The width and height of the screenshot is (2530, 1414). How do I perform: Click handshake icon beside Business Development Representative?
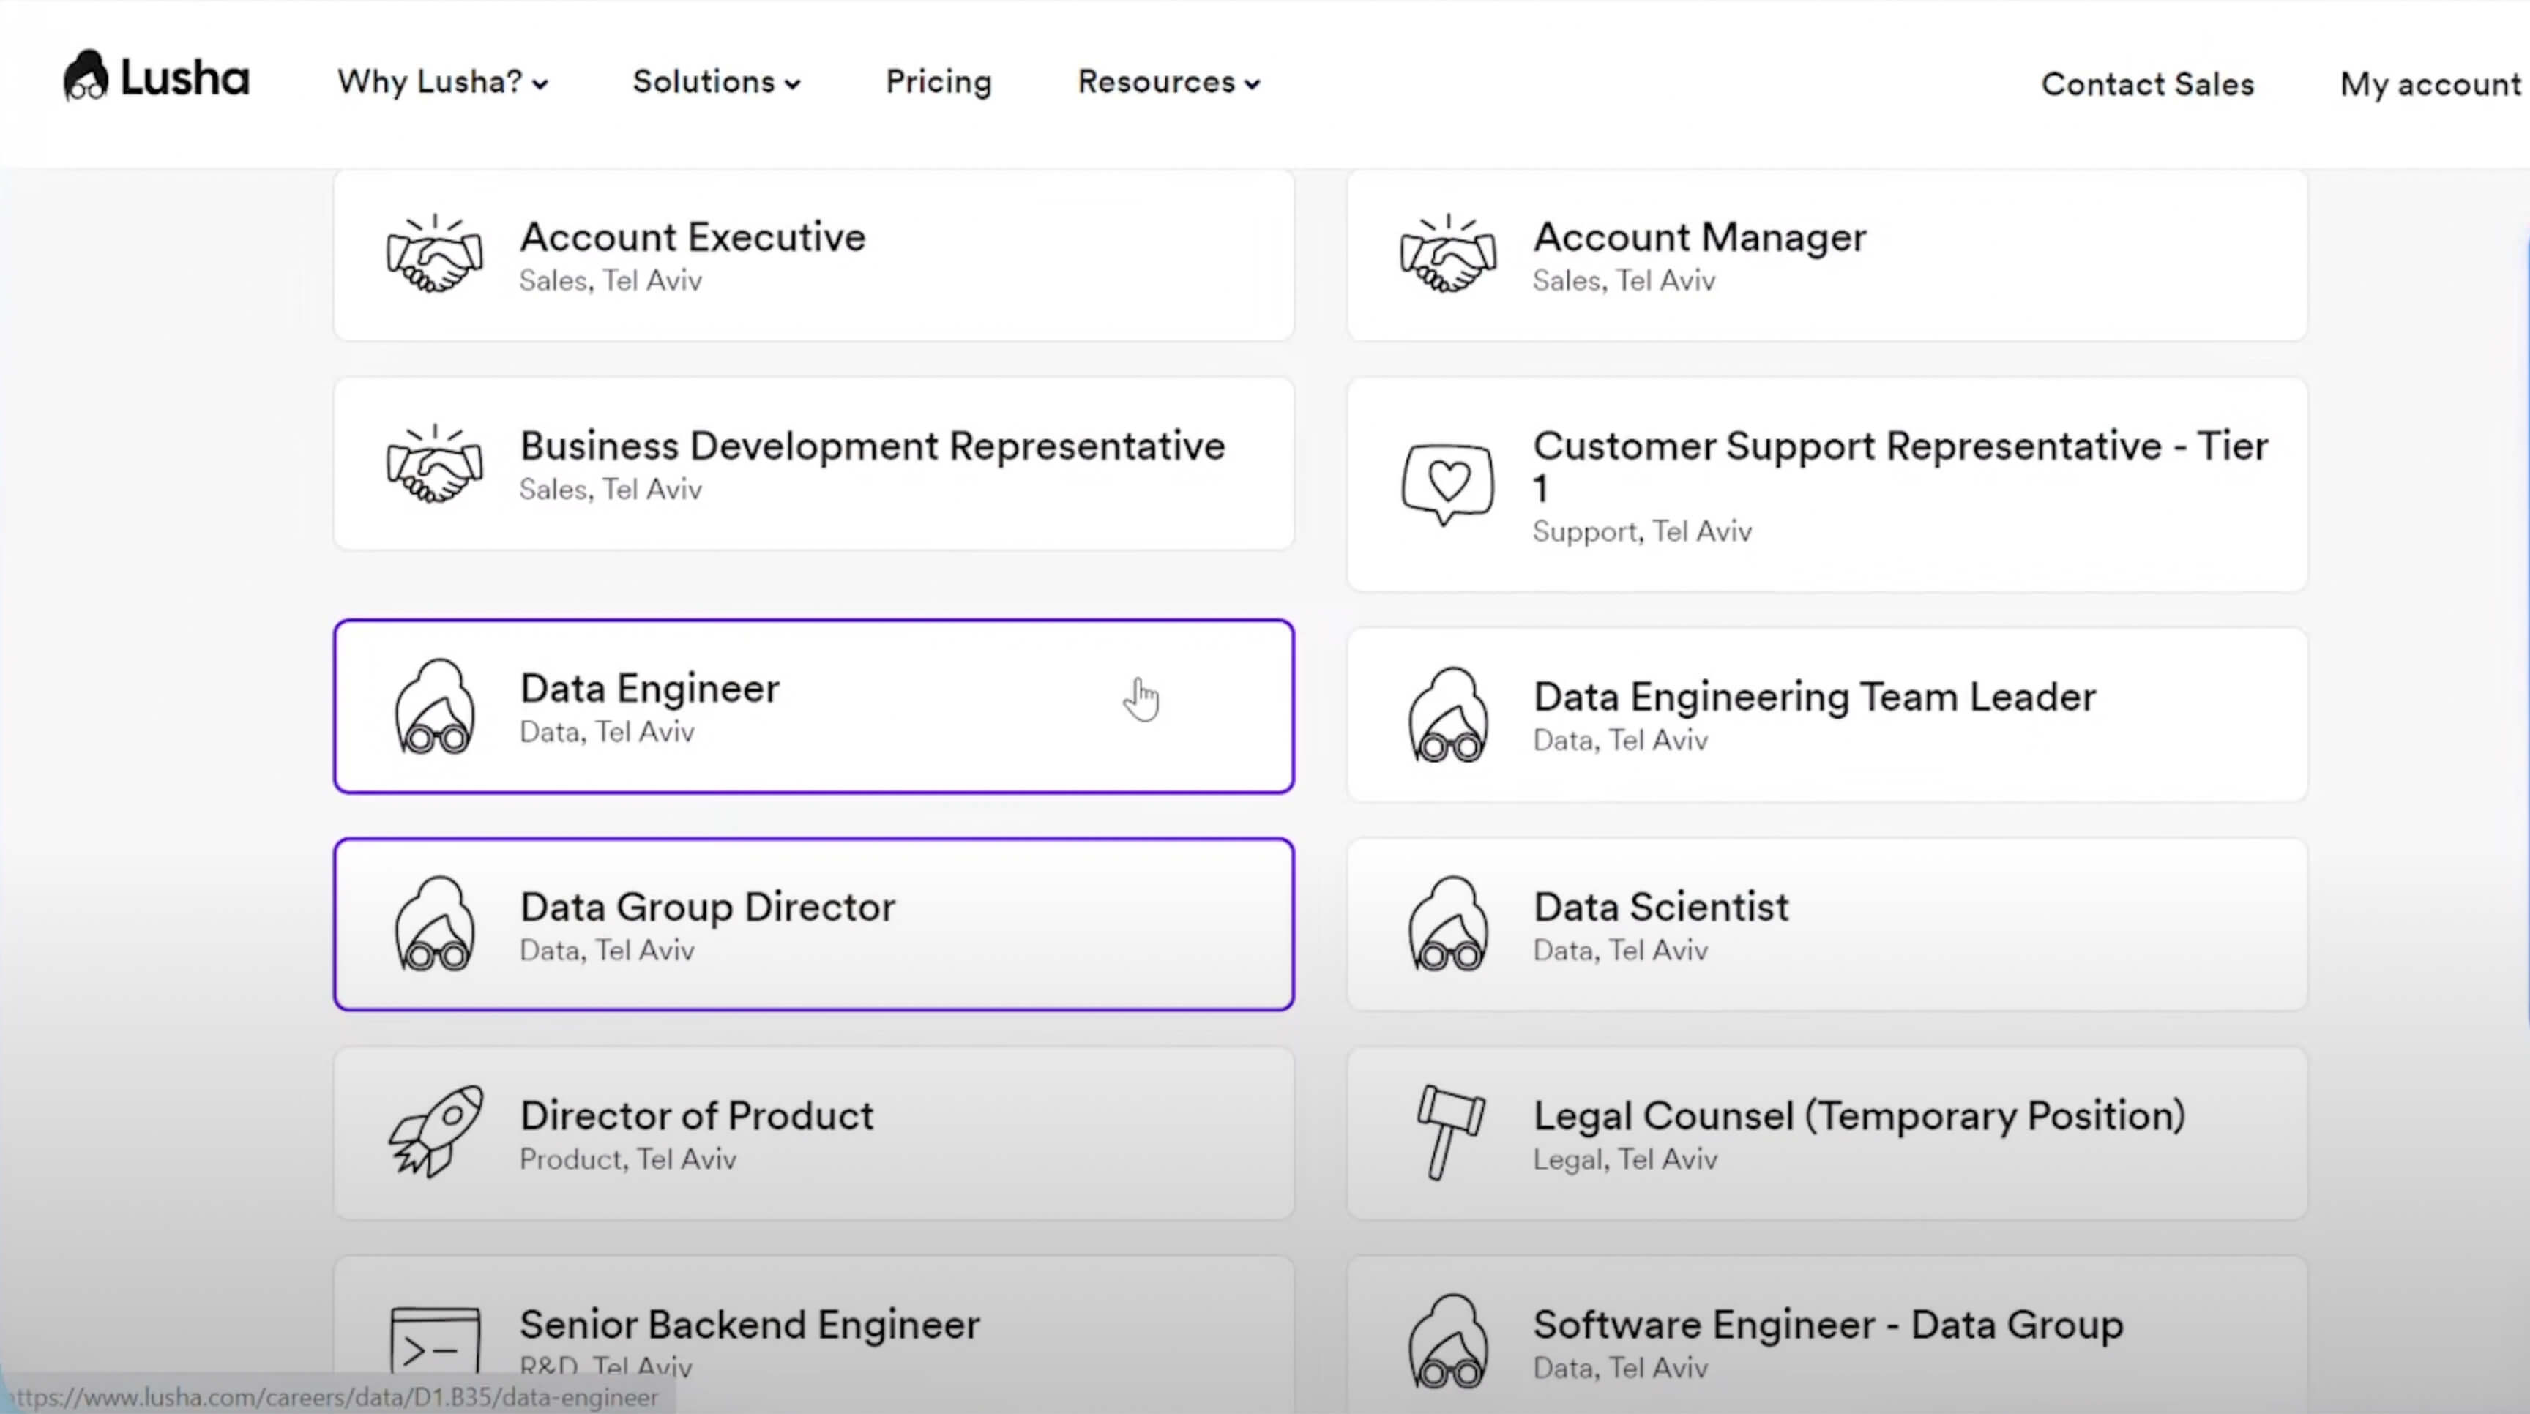434,465
